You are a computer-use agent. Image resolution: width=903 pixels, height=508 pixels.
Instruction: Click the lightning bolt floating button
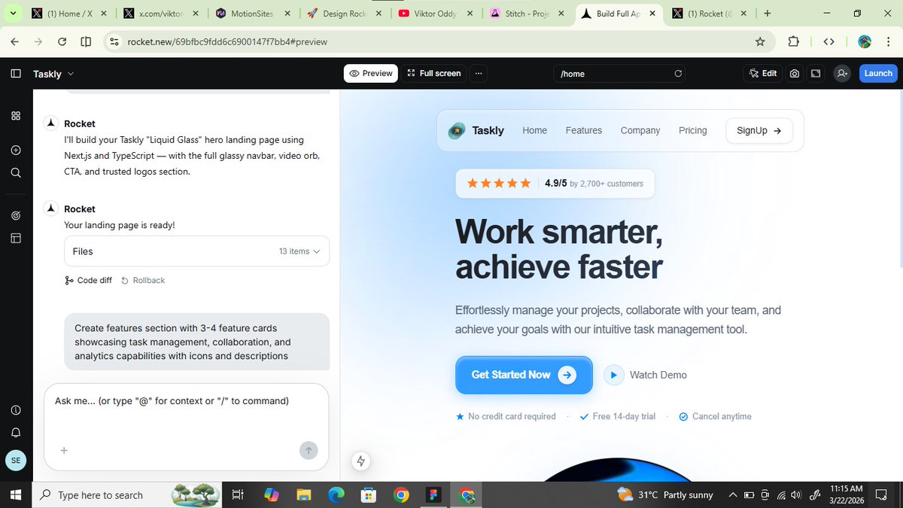[x=360, y=461]
